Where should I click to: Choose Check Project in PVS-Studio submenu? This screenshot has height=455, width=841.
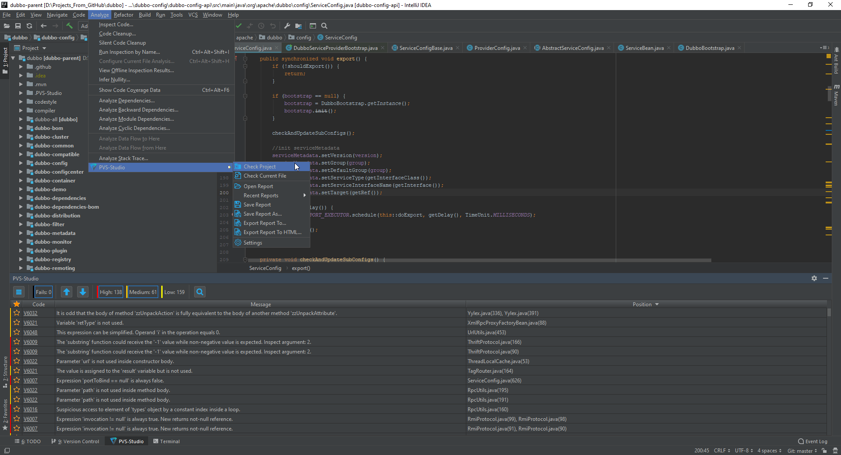click(271, 167)
